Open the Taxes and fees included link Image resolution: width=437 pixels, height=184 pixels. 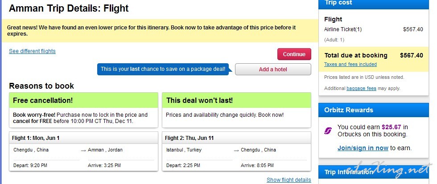coord(350,64)
